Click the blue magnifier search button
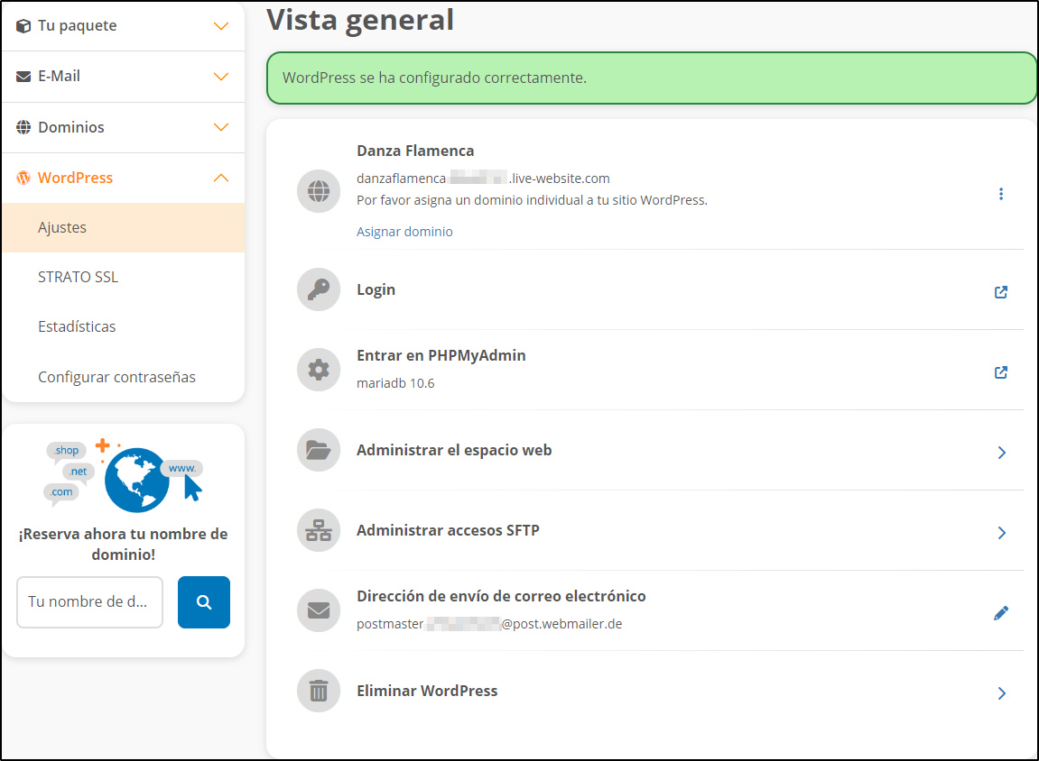Image resolution: width=1039 pixels, height=761 pixels. pyautogui.click(x=204, y=601)
